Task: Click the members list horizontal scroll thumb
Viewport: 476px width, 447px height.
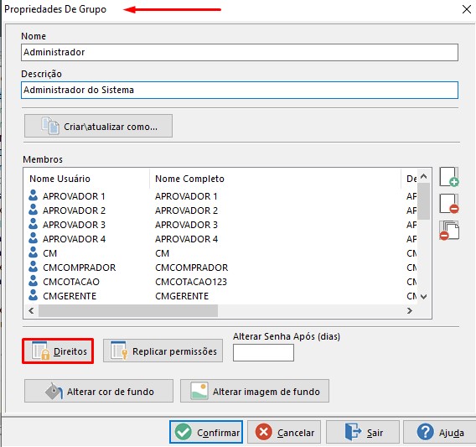Action: point(128,310)
